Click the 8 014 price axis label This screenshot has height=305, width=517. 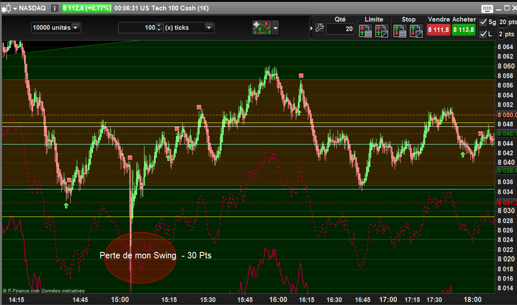505,288
